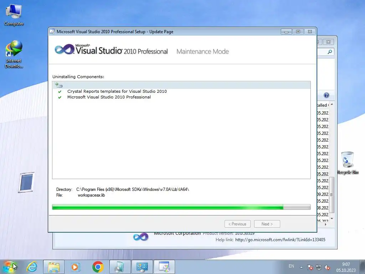365x274 pixels.
Task: Launch Internet Explorer from the taskbar
Action: pos(32,267)
